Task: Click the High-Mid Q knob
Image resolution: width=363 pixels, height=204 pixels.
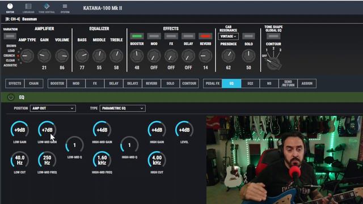Action: point(129,145)
